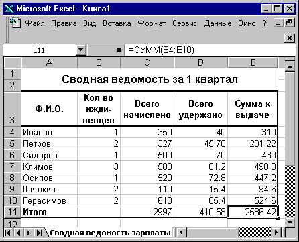The image size is (299, 242).
Task: Go to first sheet with tab navigation arrow
Action: pos(8,233)
